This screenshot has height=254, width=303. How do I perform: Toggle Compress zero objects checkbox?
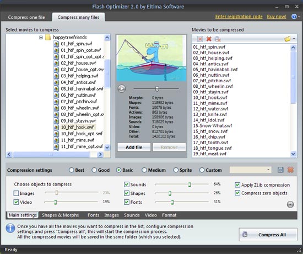click(x=237, y=193)
